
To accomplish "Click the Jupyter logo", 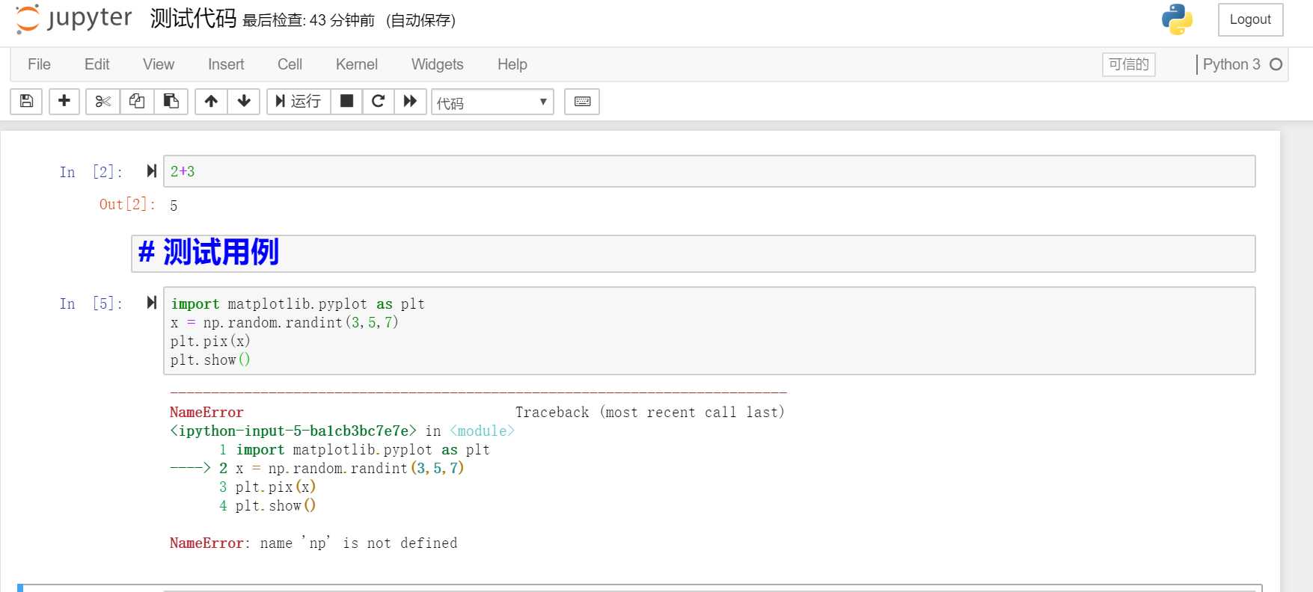I will [73, 19].
